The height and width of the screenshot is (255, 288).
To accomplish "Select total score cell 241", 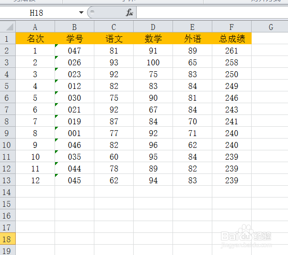I will click(231, 121).
